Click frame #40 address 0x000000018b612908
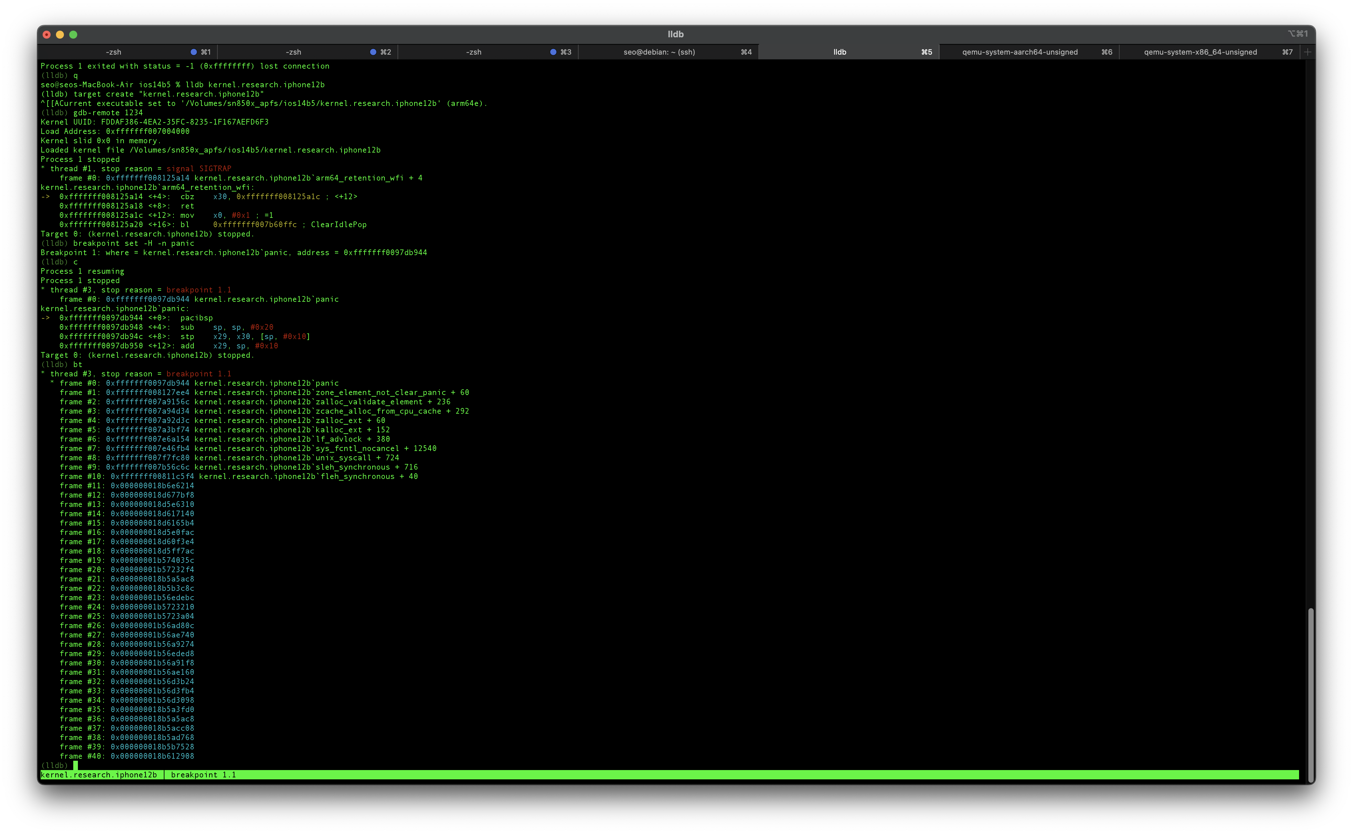Viewport: 1353px width, 834px height. [x=152, y=756]
